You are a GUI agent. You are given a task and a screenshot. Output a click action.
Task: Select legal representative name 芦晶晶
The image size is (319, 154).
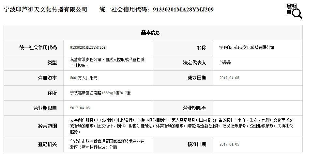225,63
